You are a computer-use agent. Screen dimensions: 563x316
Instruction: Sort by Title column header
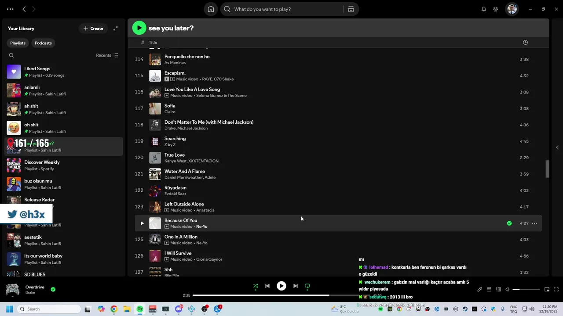(x=153, y=43)
